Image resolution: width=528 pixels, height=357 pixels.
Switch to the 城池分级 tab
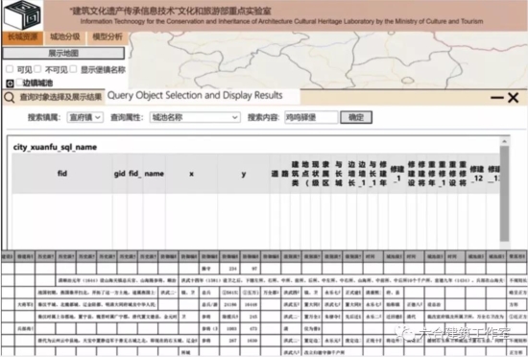pos(65,37)
